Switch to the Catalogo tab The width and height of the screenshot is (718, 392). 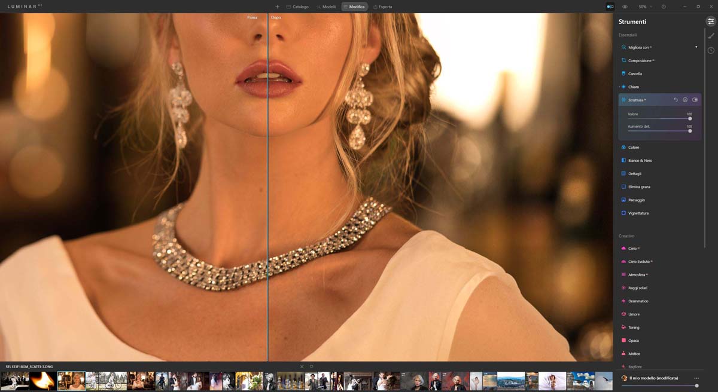(x=297, y=7)
